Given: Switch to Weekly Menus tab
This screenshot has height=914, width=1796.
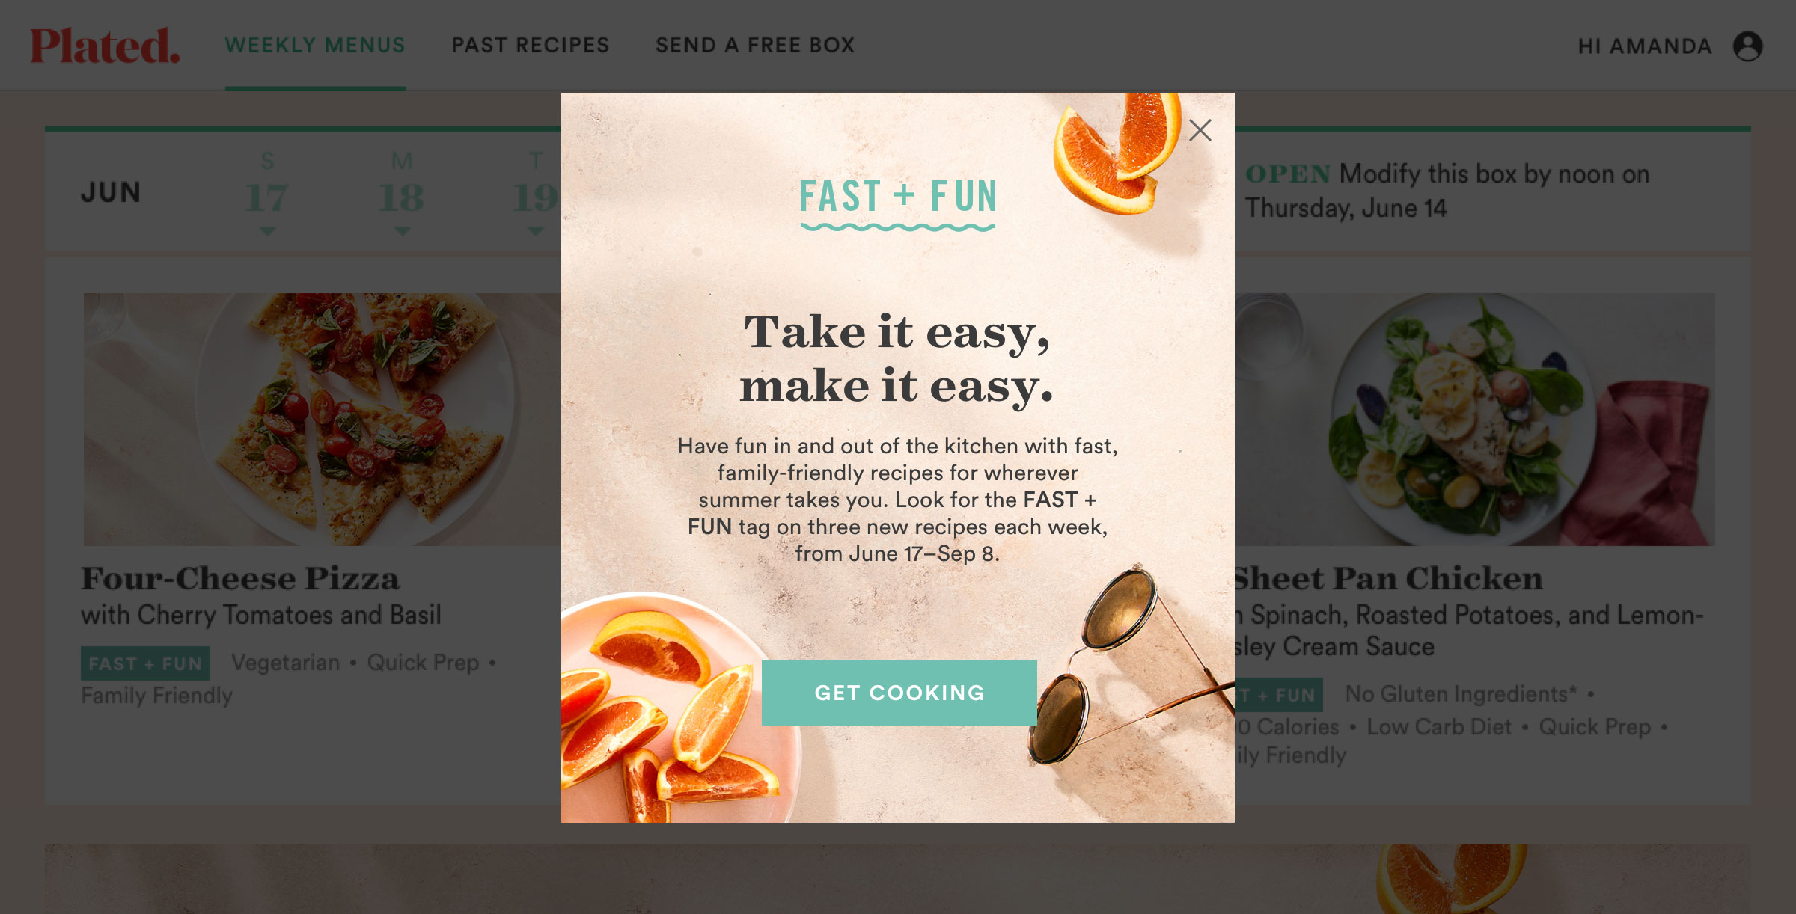Looking at the screenshot, I should pos(315,46).
